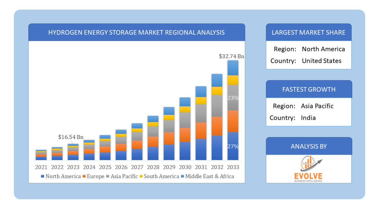This screenshot has height=217, width=386.
Task: Click 'North America' legend text
Action: pyautogui.click(x=63, y=176)
